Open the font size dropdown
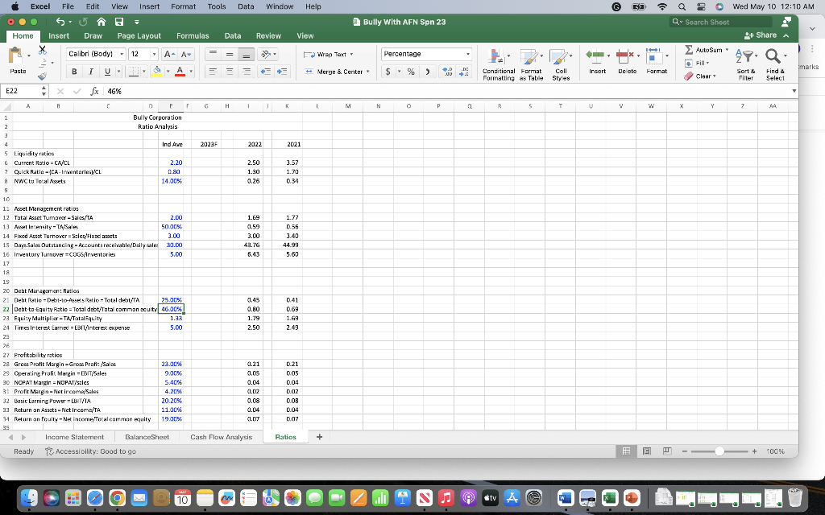This screenshot has height=515, width=825. coord(154,54)
